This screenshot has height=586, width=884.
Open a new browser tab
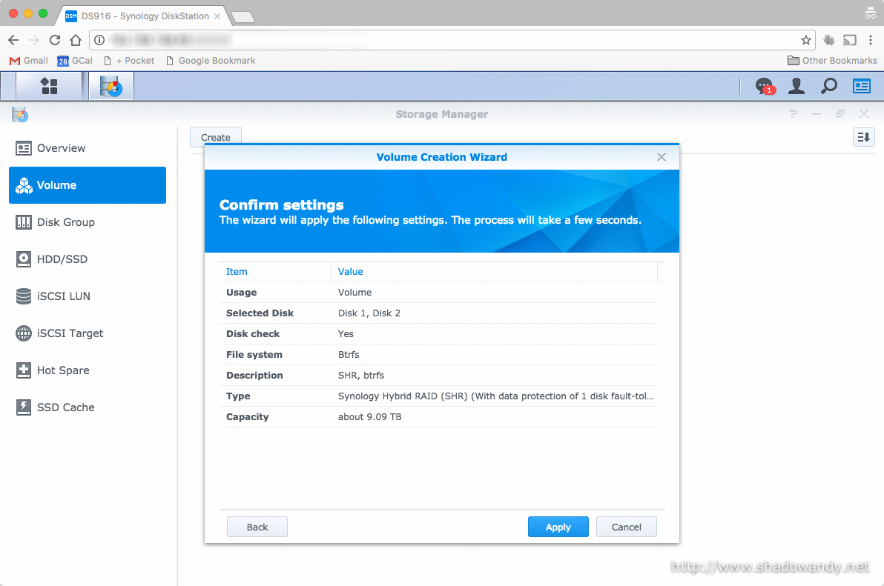[243, 17]
